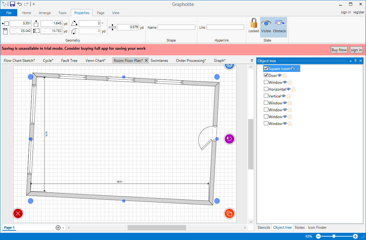The image size is (366, 240).
Task: Click the hyperlink Link input field
Action: pyautogui.click(x=225, y=27)
